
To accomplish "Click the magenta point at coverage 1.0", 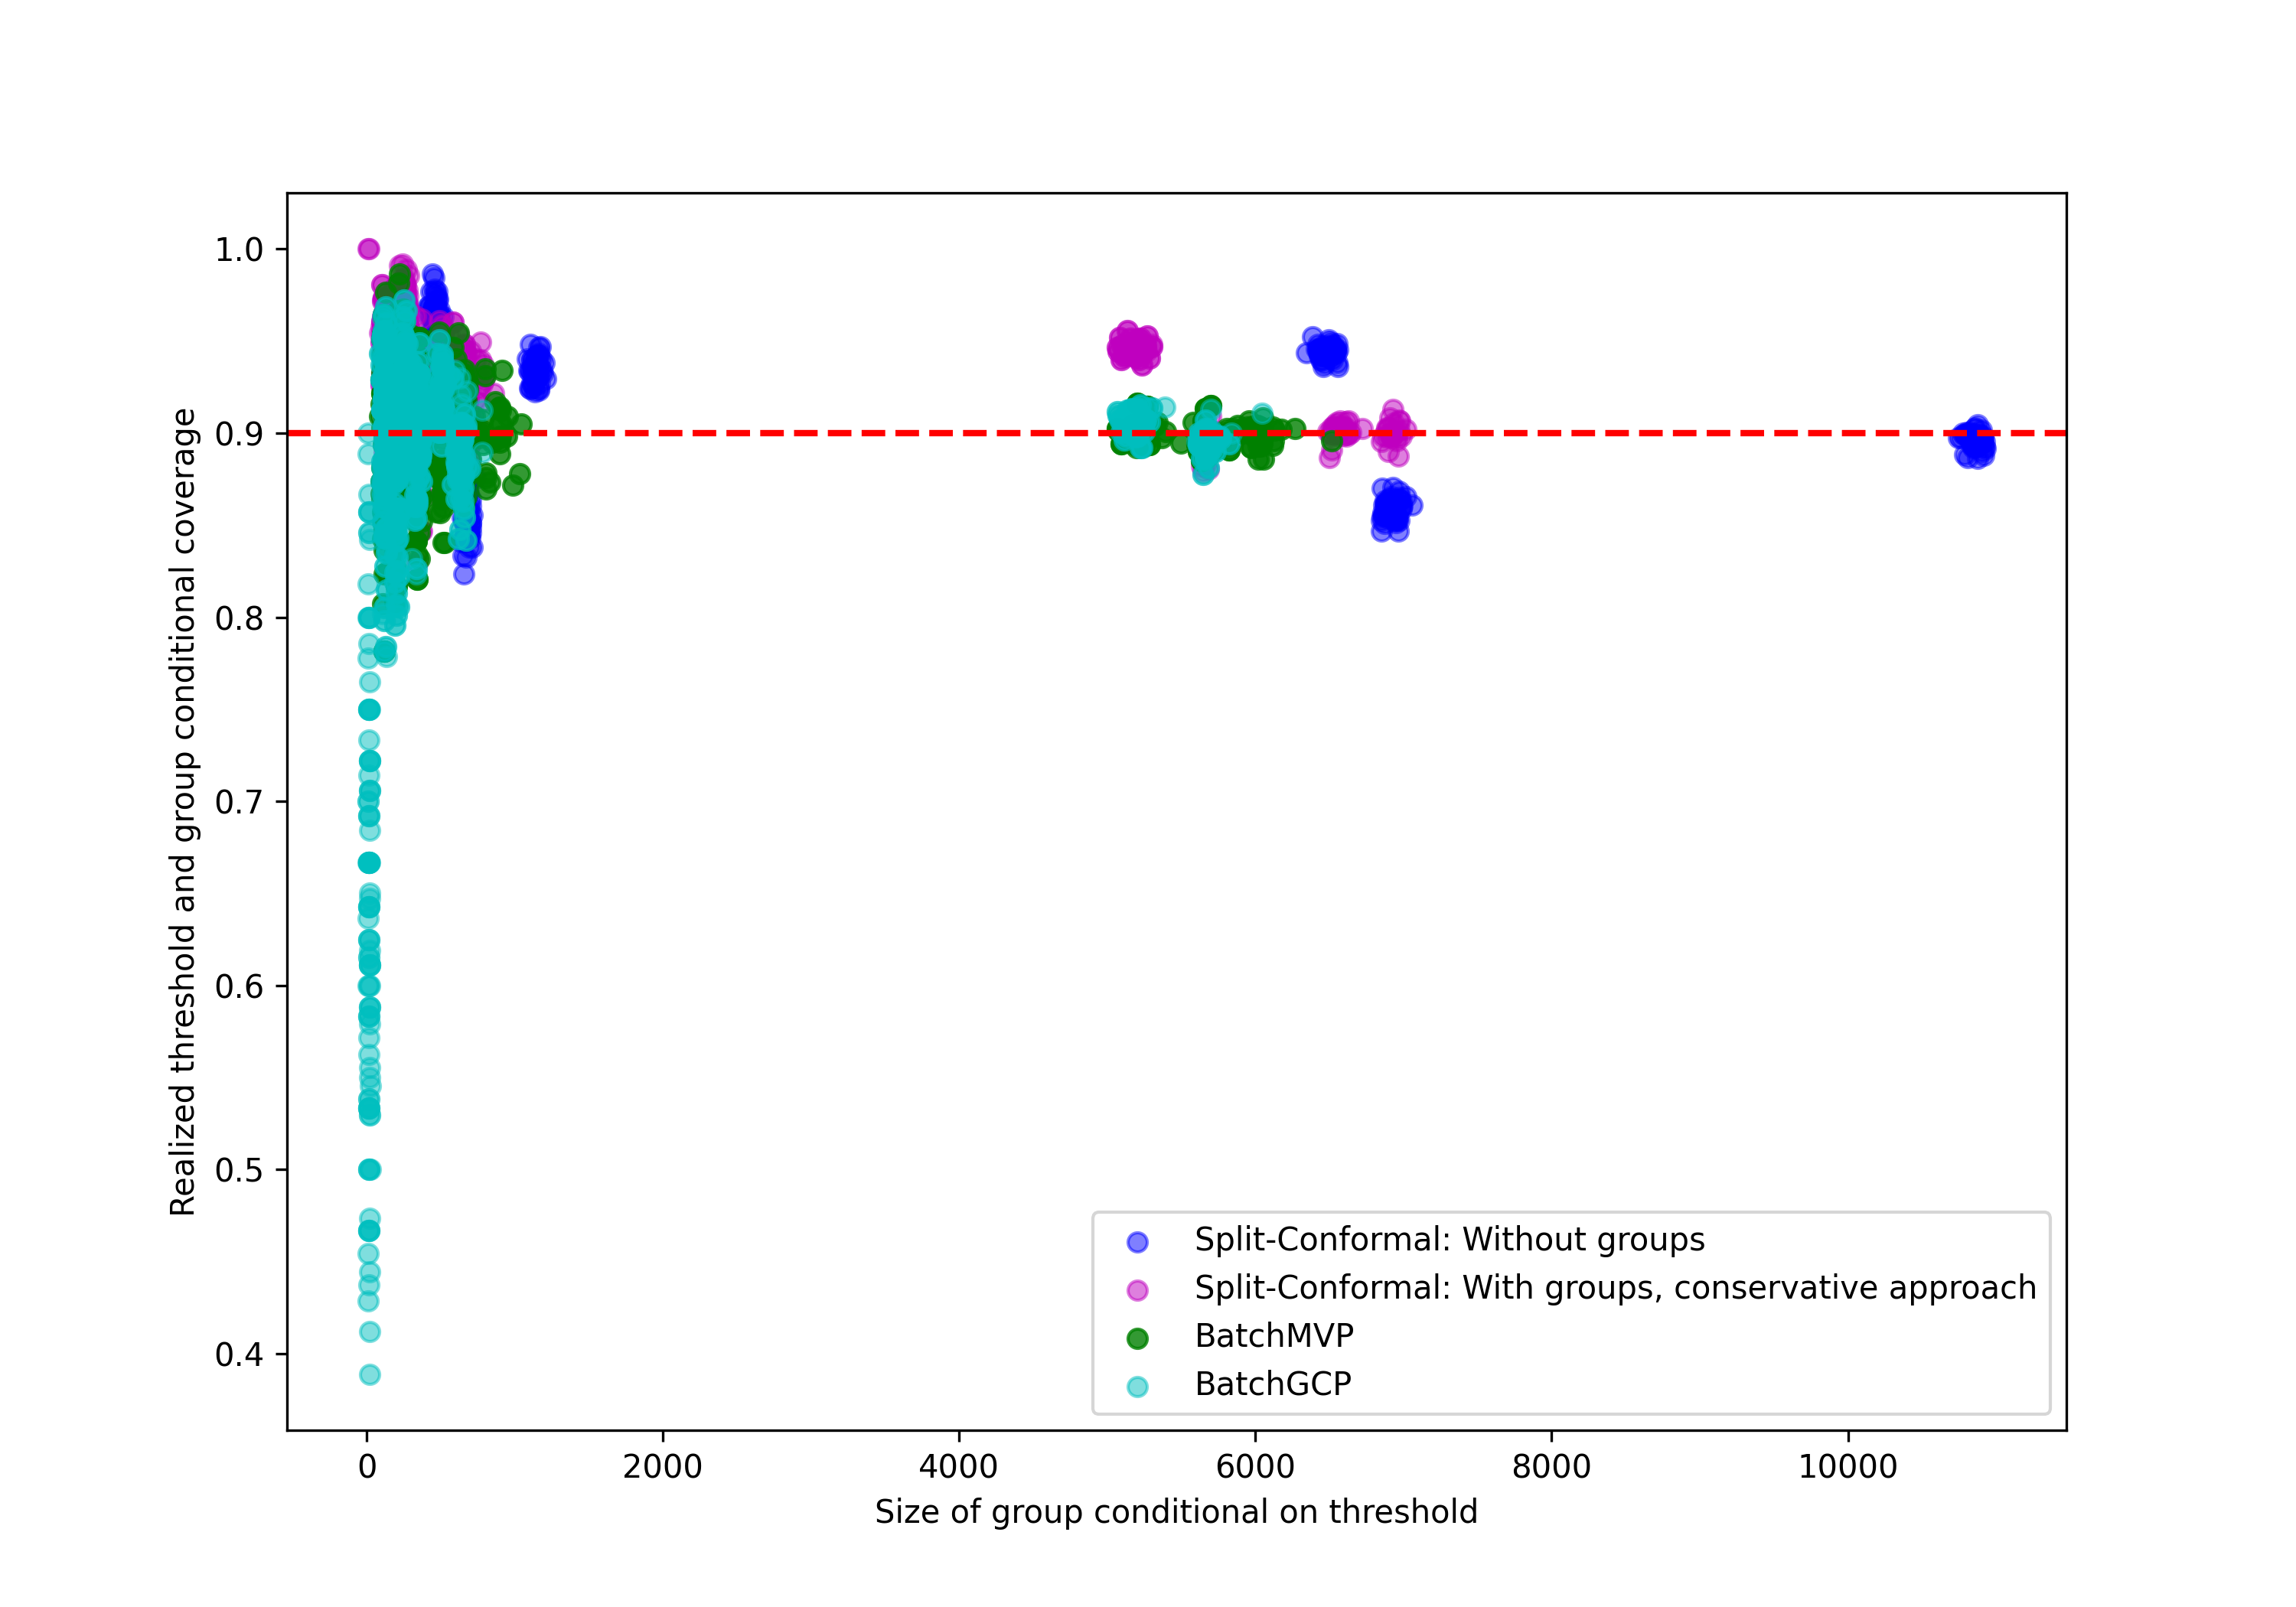I will point(368,249).
